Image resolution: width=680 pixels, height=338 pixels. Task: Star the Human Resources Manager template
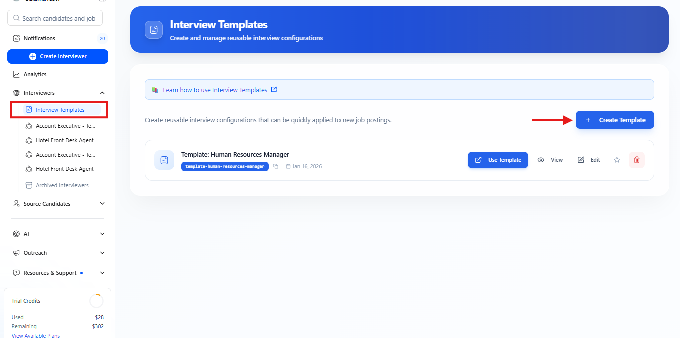pos(617,160)
